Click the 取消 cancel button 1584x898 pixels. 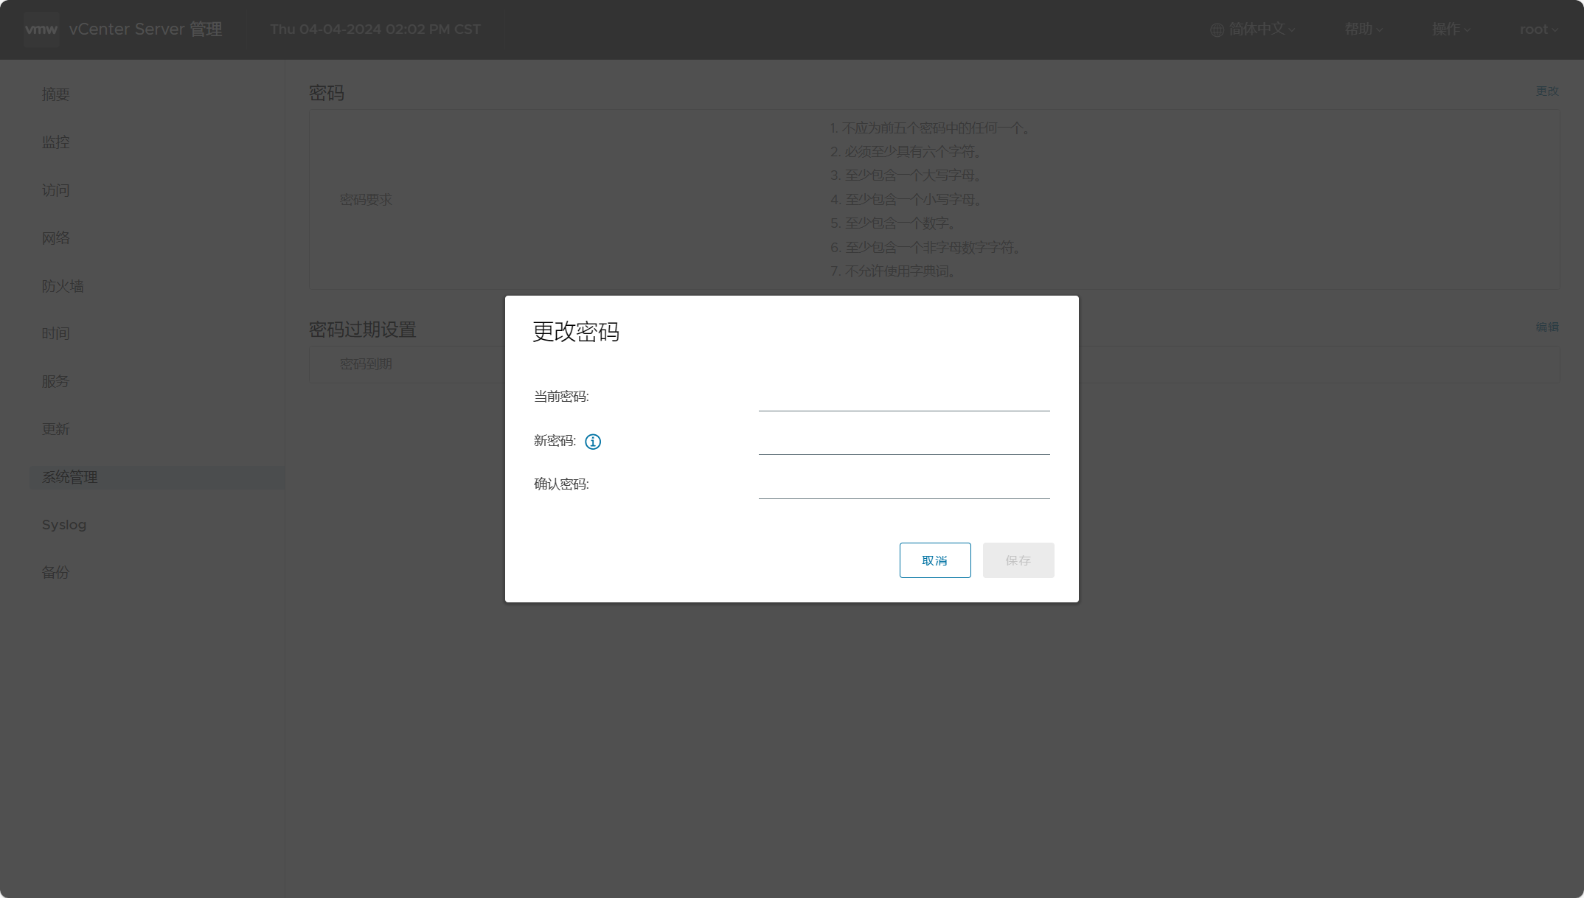tap(934, 560)
